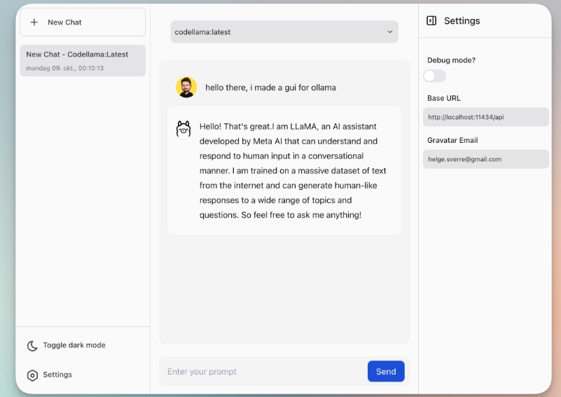
Task: Click the chat timestamp mandag 09. okt.
Action: pyautogui.click(x=64, y=69)
